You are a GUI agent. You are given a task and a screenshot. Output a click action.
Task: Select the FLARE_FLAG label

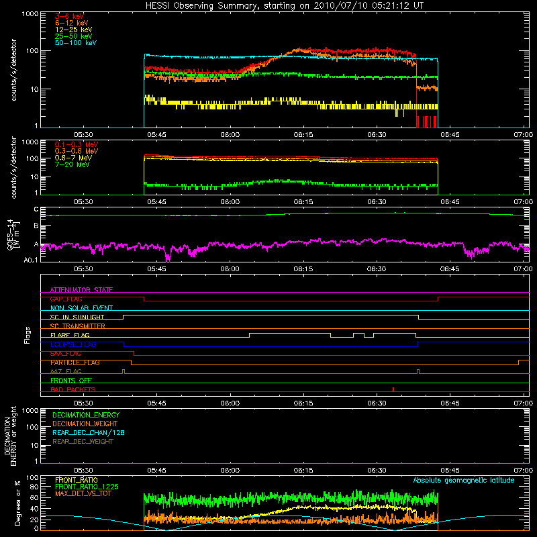point(70,335)
